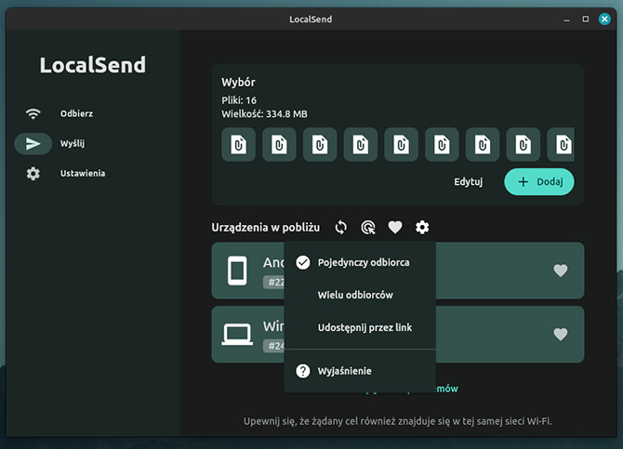Click the Edytuj button
This screenshot has height=449, width=623.
point(468,182)
